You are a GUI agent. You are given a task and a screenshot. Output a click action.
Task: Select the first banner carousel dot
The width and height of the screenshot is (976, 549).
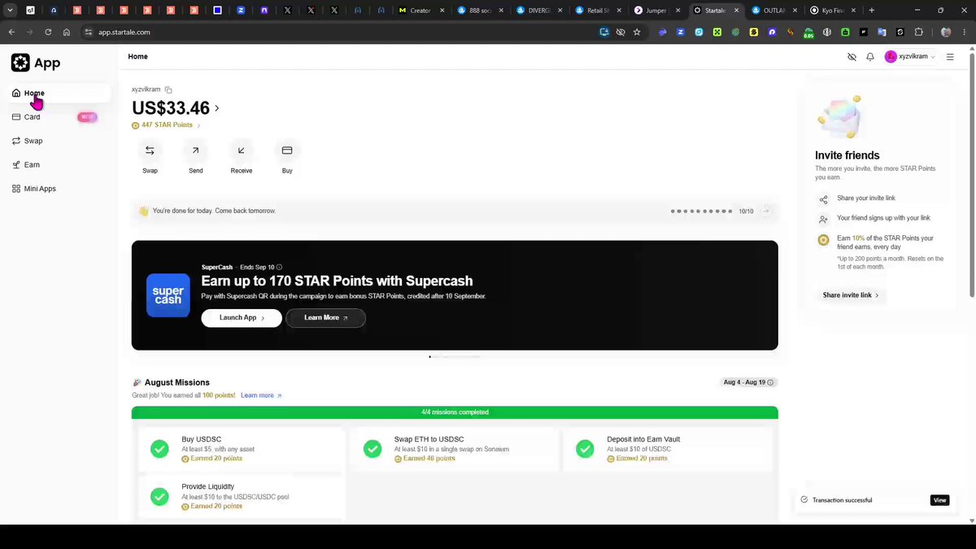click(429, 357)
